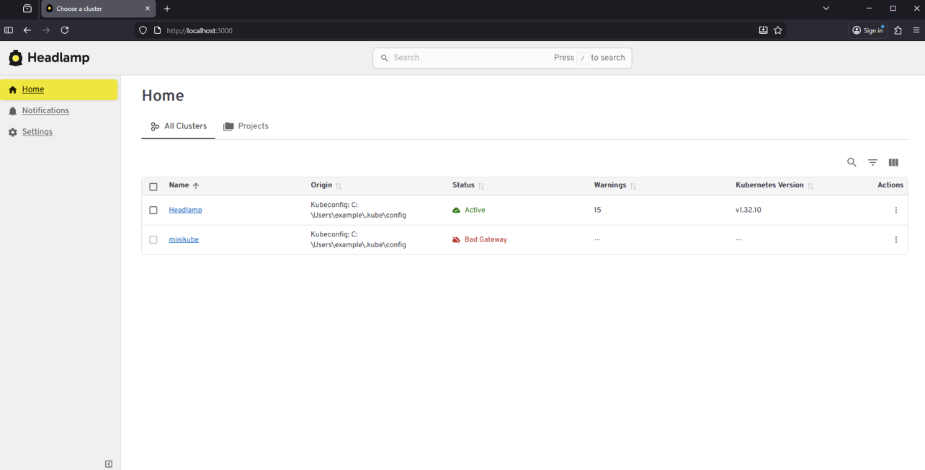Screen dimensions: 925x470
Task: Check the minikube cluster row checkbox
Action: (x=153, y=239)
